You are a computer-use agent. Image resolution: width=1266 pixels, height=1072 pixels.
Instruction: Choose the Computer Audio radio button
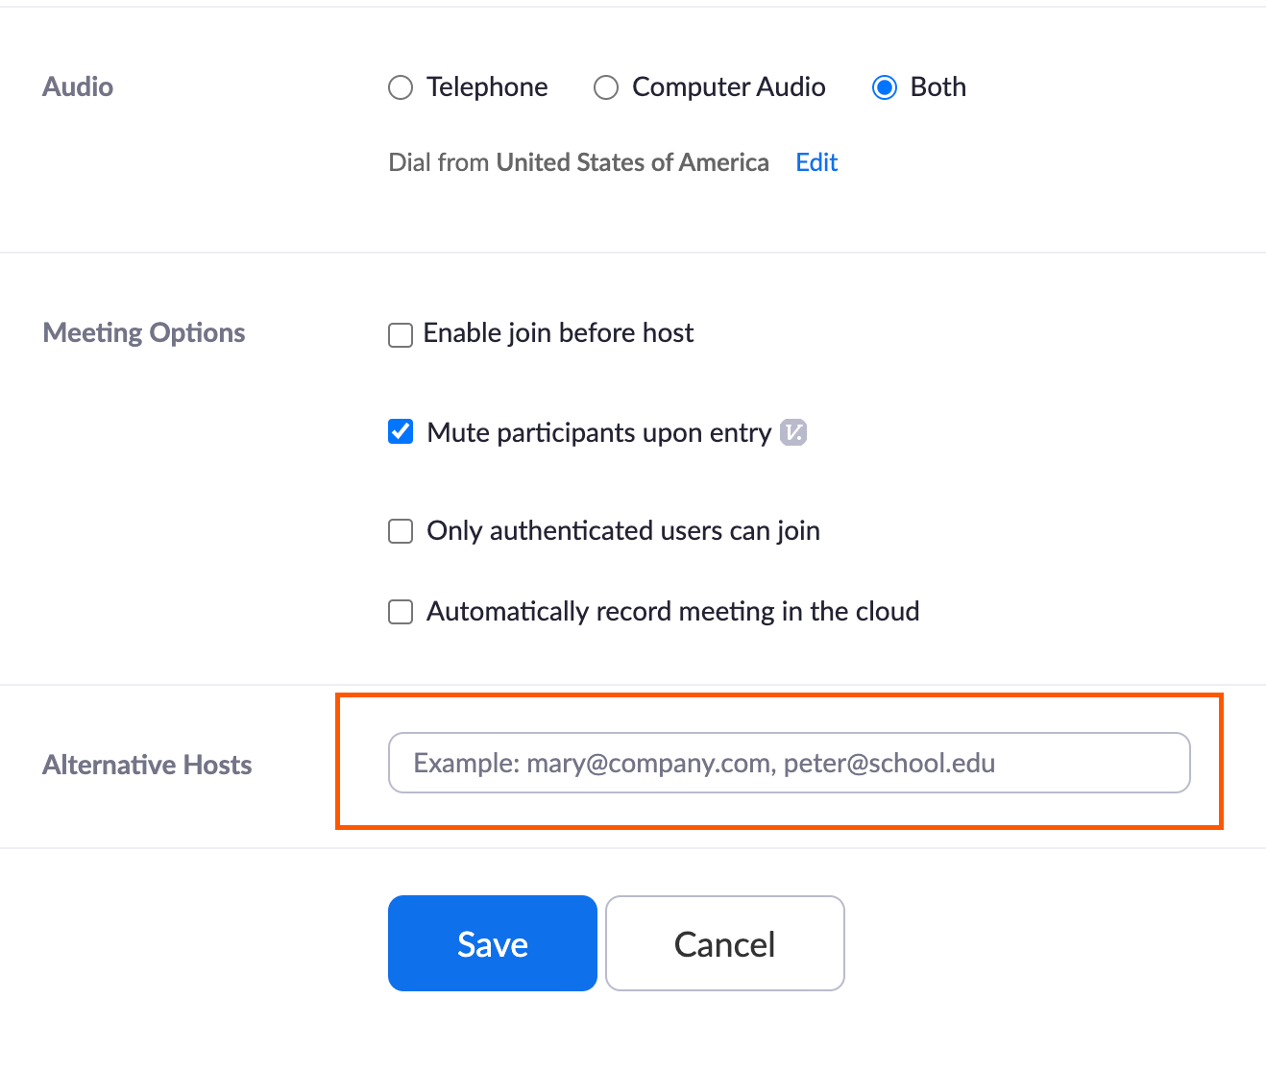[x=606, y=87]
